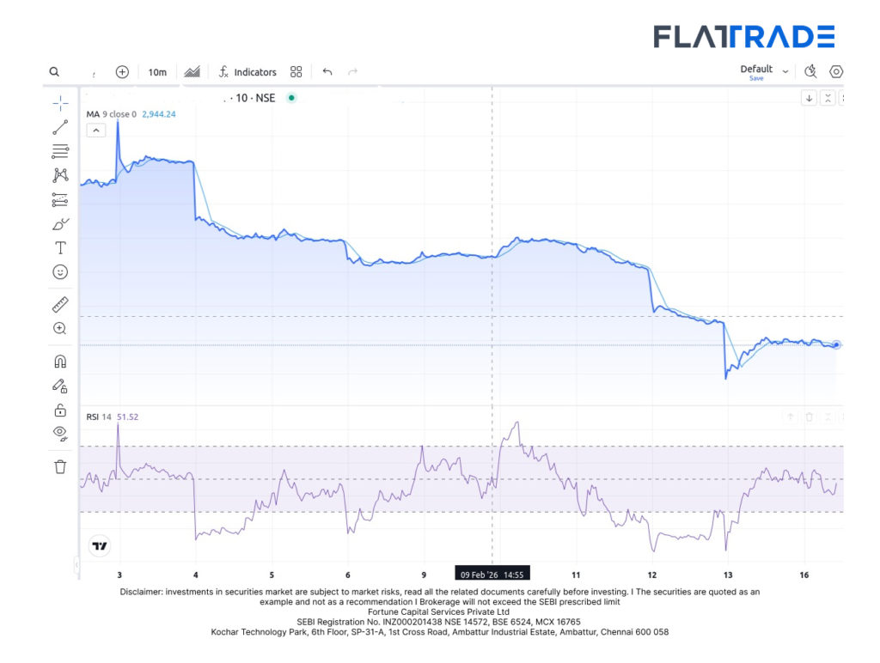The image size is (880, 663).
Task: Toggle lock all drawings
Action: [x=60, y=410]
